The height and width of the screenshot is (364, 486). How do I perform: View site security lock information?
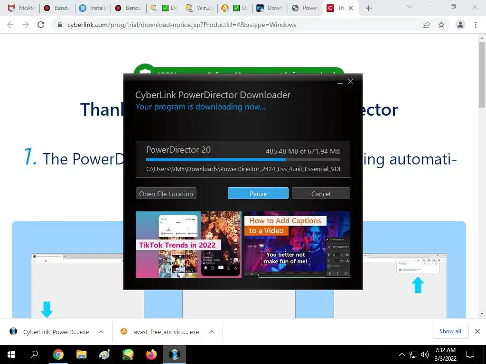tap(60, 25)
